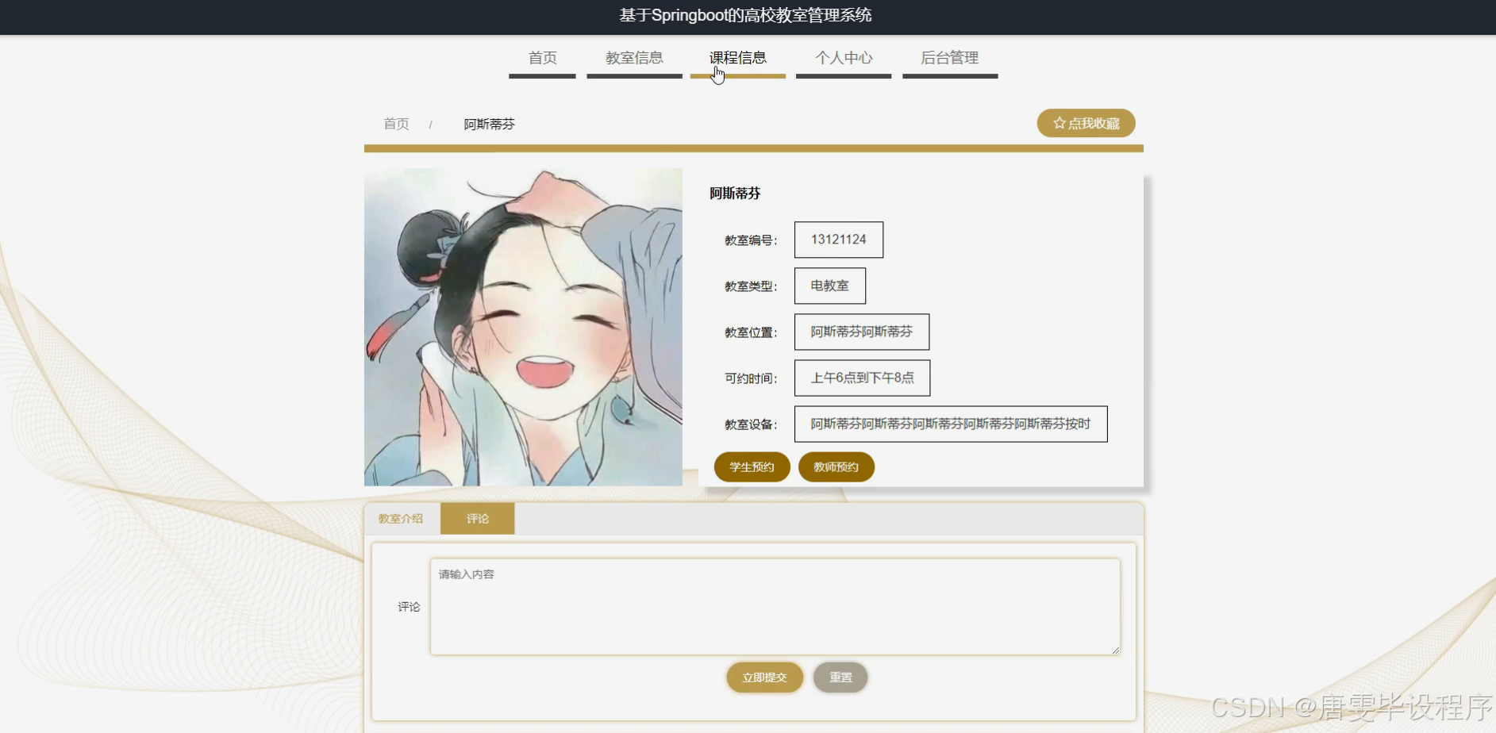The image size is (1496, 733).
Task: Submit the comment with 立即提交
Action: pyautogui.click(x=765, y=677)
